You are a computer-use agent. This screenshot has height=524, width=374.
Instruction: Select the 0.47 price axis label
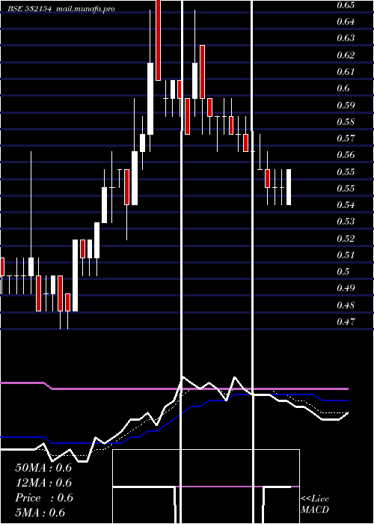coord(346,322)
